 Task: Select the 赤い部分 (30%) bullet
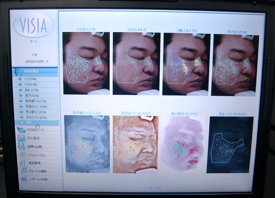(21, 112)
